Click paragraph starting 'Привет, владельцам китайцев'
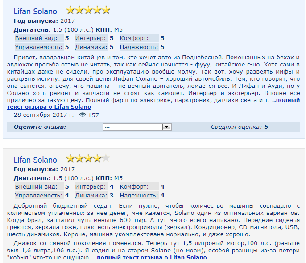This screenshot has width=306, height=263. coord(153,82)
